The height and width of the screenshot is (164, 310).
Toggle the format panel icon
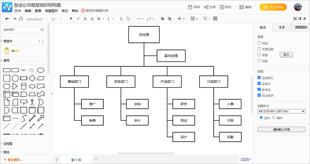(x=300, y=19)
